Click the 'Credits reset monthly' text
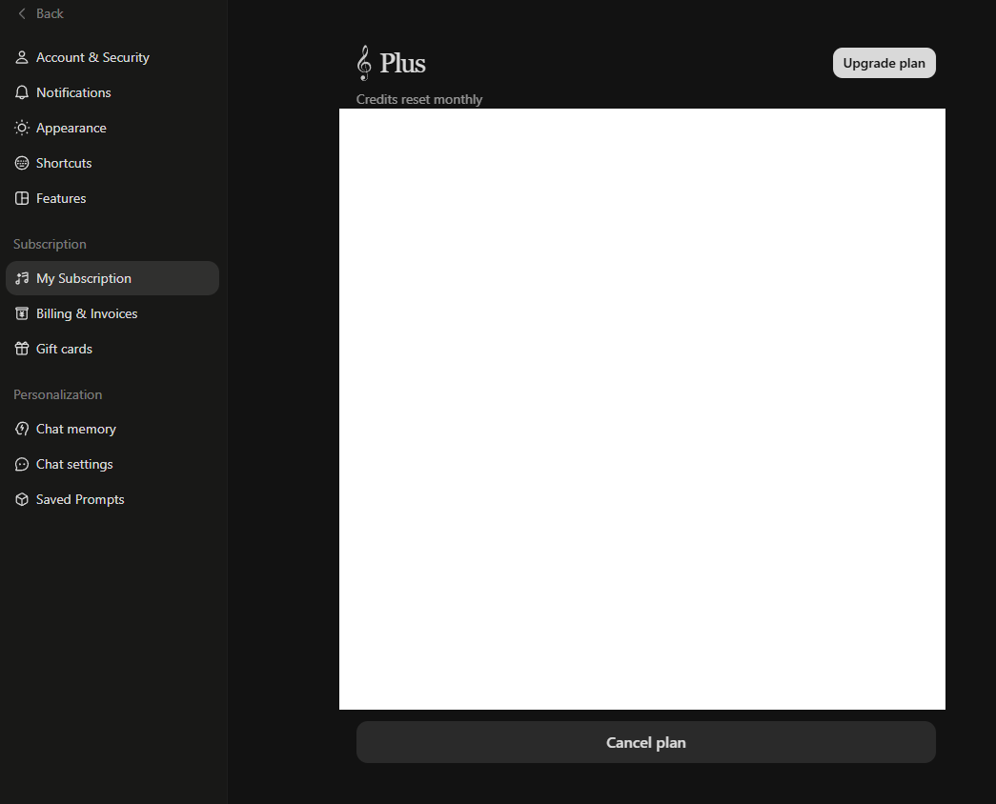996x804 pixels. click(x=419, y=100)
